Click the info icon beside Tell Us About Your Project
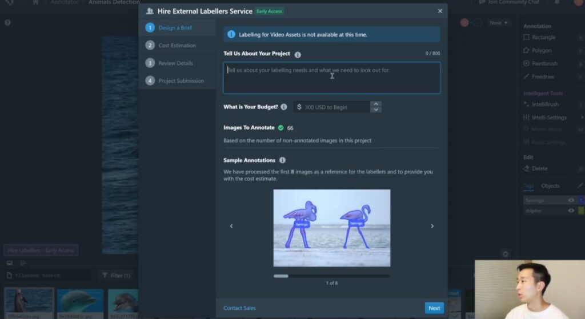The width and height of the screenshot is (585, 319). (297, 55)
